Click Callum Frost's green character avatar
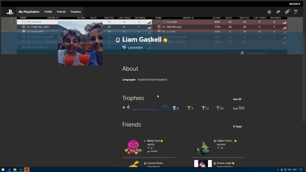Viewport: 306px width, 172px height. coord(203,147)
